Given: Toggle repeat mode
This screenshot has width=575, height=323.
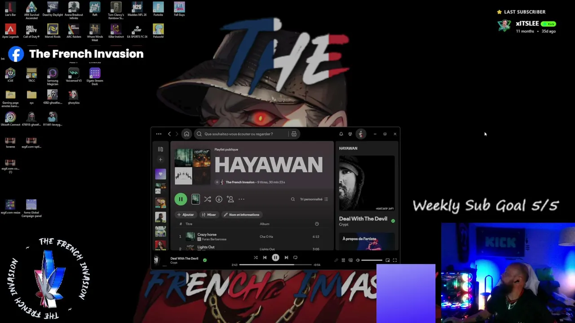Looking at the screenshot, I should pos(295,258).
